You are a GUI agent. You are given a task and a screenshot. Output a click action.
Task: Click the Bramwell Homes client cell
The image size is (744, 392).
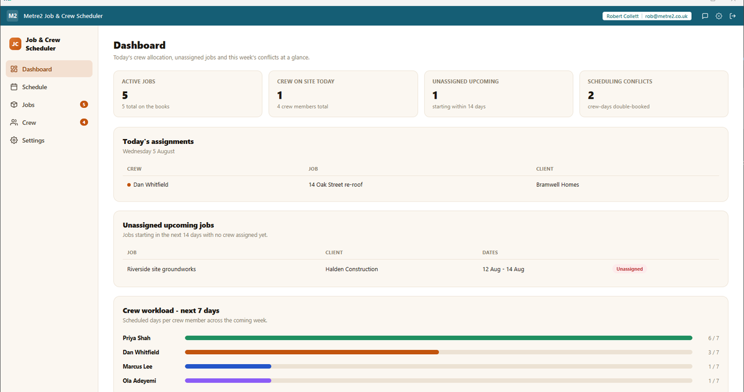(x=557, y=184)
